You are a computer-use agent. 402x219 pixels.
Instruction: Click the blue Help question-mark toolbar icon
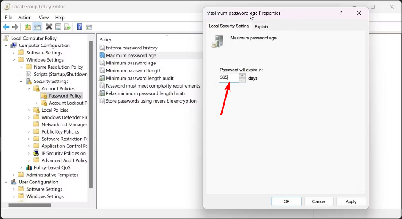[80, 27]
